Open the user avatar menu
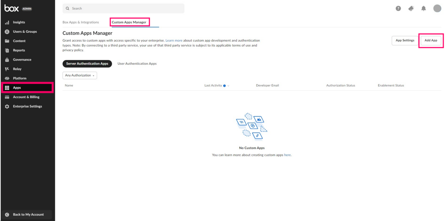 pos(437,8)
